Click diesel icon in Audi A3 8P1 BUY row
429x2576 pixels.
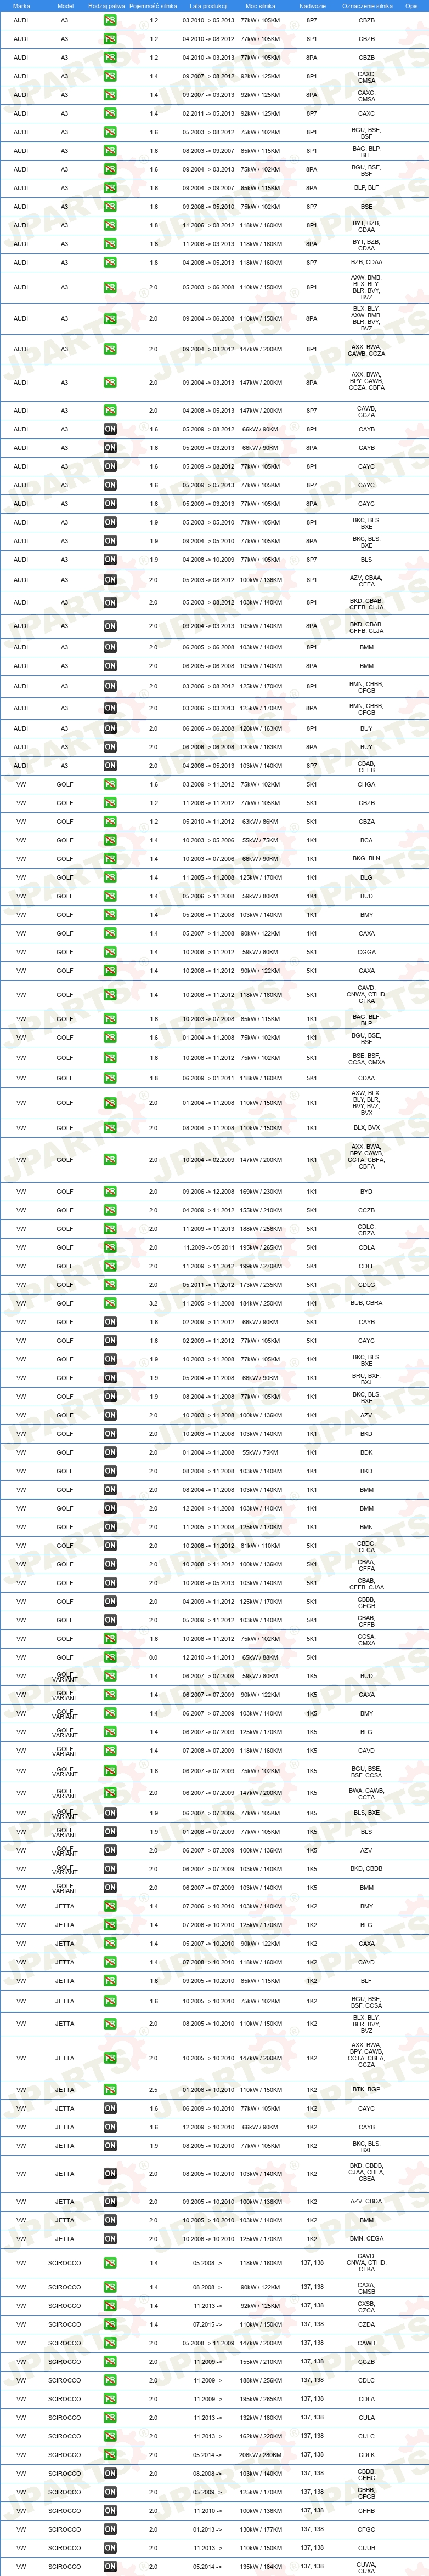point(110,728)
